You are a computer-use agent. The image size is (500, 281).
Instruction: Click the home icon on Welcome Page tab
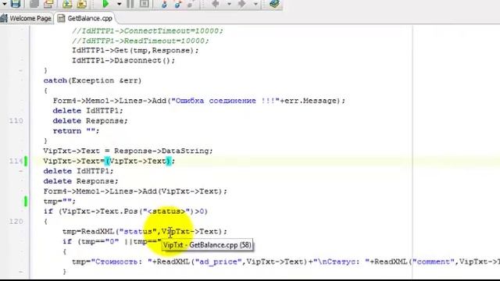point(4,19)
